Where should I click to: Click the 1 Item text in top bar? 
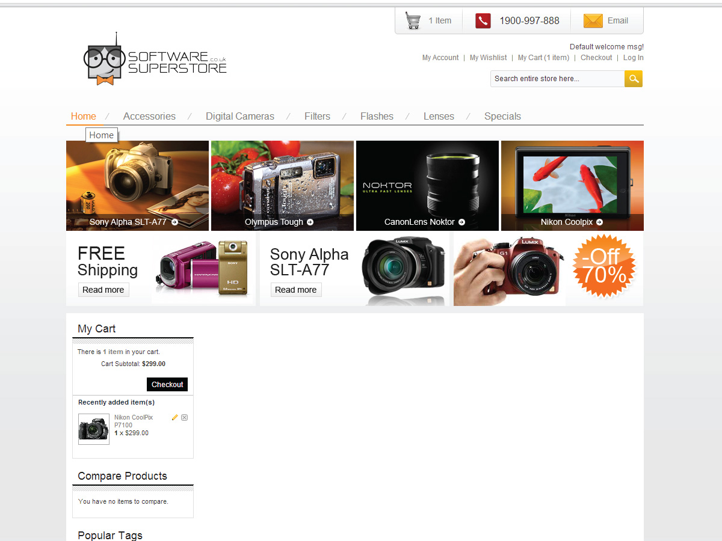[440, 20]
